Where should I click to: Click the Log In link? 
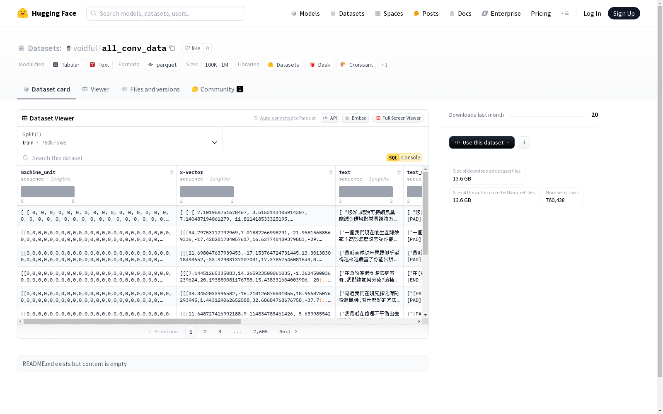592,13
